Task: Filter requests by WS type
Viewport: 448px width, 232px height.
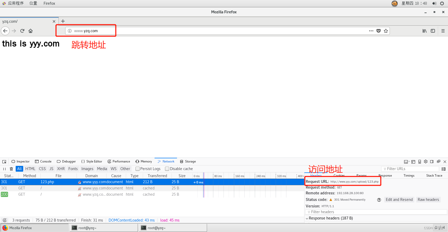Action: [114, 169]
